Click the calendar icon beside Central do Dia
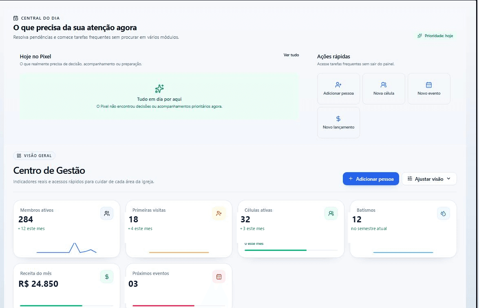 [x=16, y=18]
